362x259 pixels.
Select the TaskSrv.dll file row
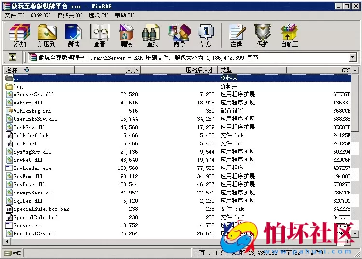click(178, 127)
